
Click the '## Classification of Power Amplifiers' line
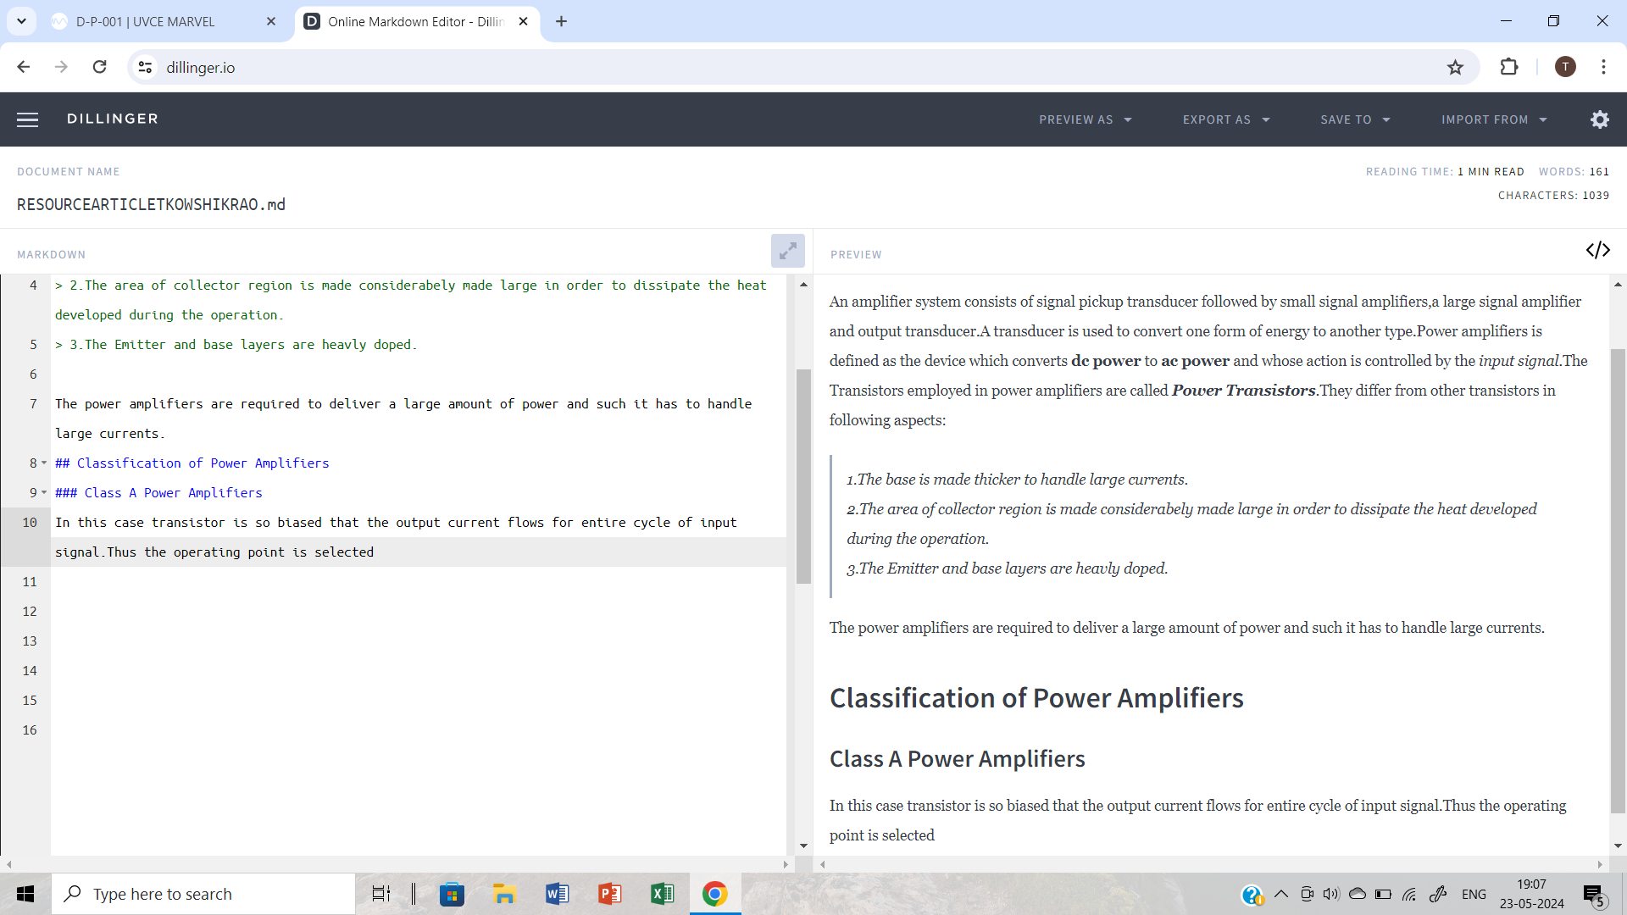(x=192, y=463)
